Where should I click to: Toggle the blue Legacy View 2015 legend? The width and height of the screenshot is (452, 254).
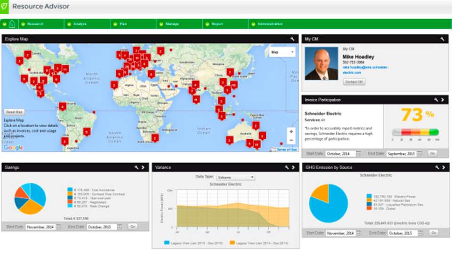(x=167, y=243)
